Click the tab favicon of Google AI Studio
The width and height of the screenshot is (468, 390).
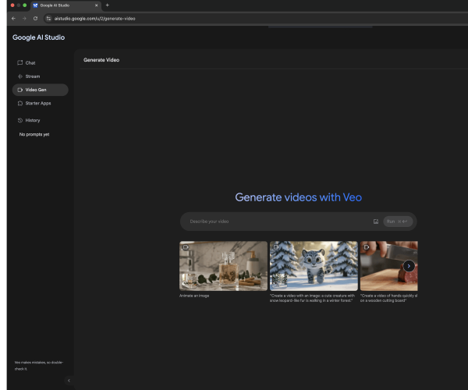pos(36,5)
